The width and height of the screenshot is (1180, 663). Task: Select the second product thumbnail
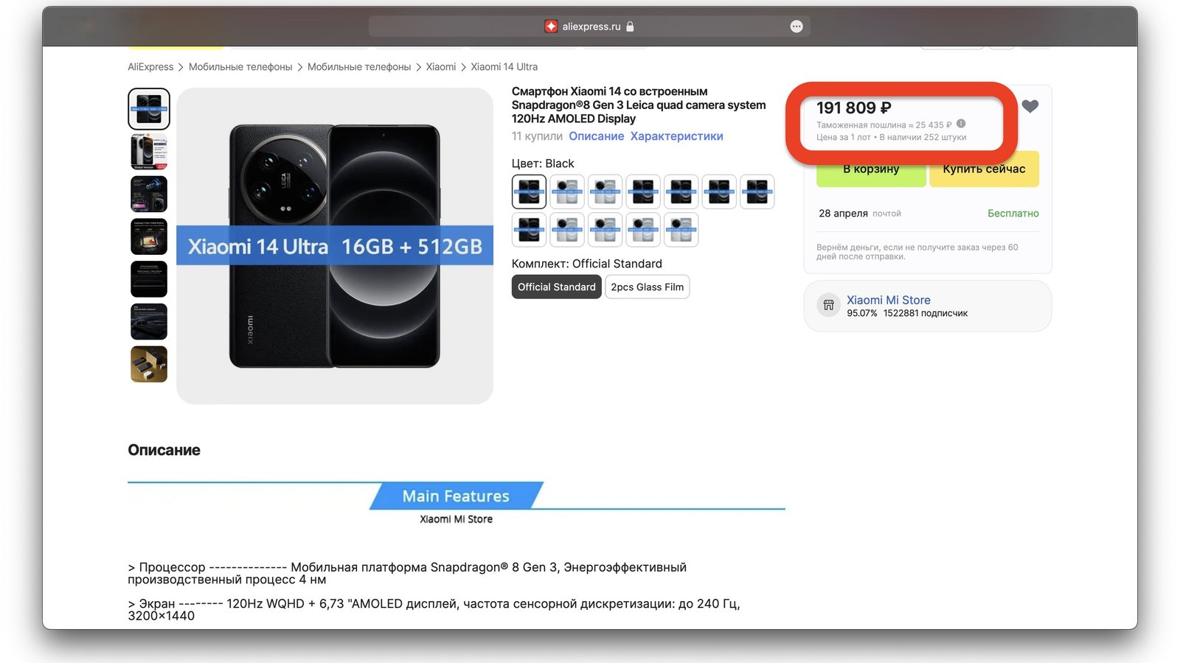(149, 152)
